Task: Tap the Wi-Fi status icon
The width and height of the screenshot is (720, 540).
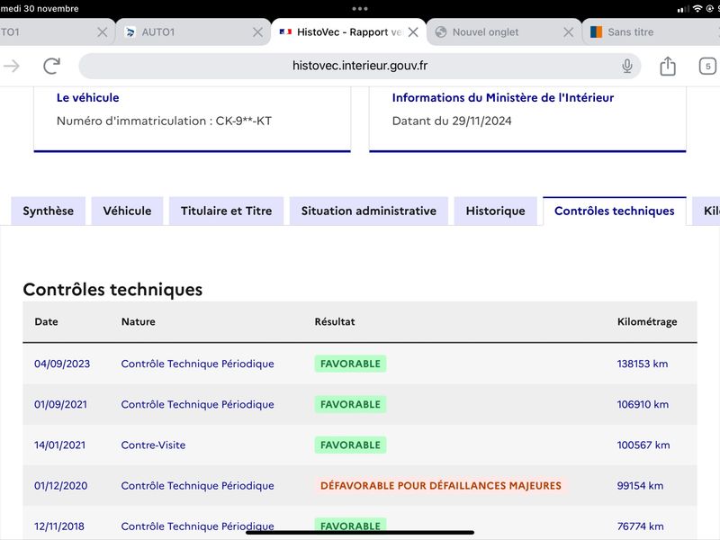Action: pos(697,8)
